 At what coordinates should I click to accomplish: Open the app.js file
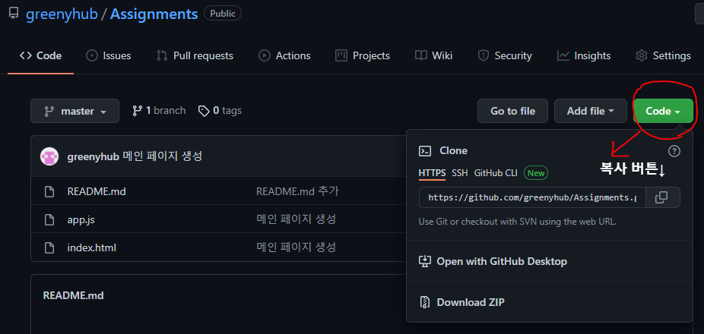point(81,219)
